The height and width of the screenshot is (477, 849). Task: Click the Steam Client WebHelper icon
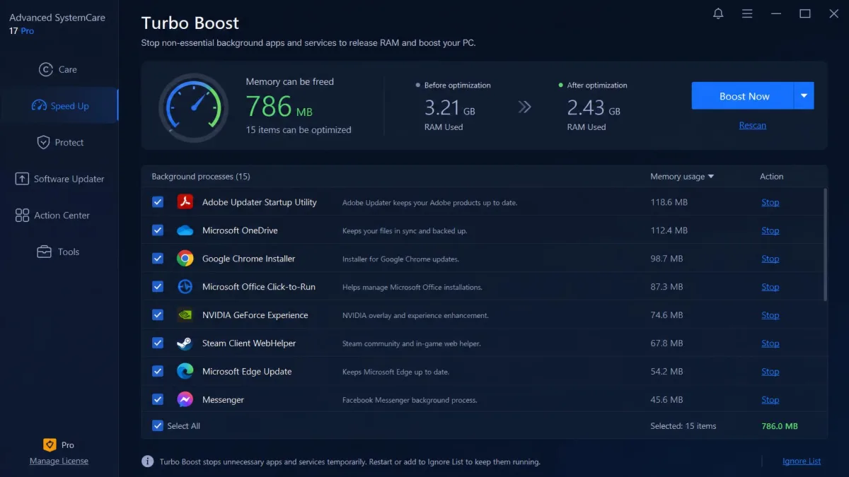(x=185, y=343)
